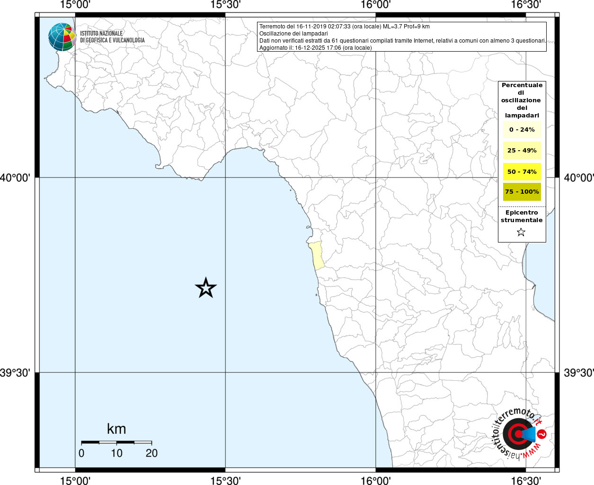Click the 'Oscillazione dei lampadari' subtitle
The image size is (594, 485).
click(x=293, y=34)
